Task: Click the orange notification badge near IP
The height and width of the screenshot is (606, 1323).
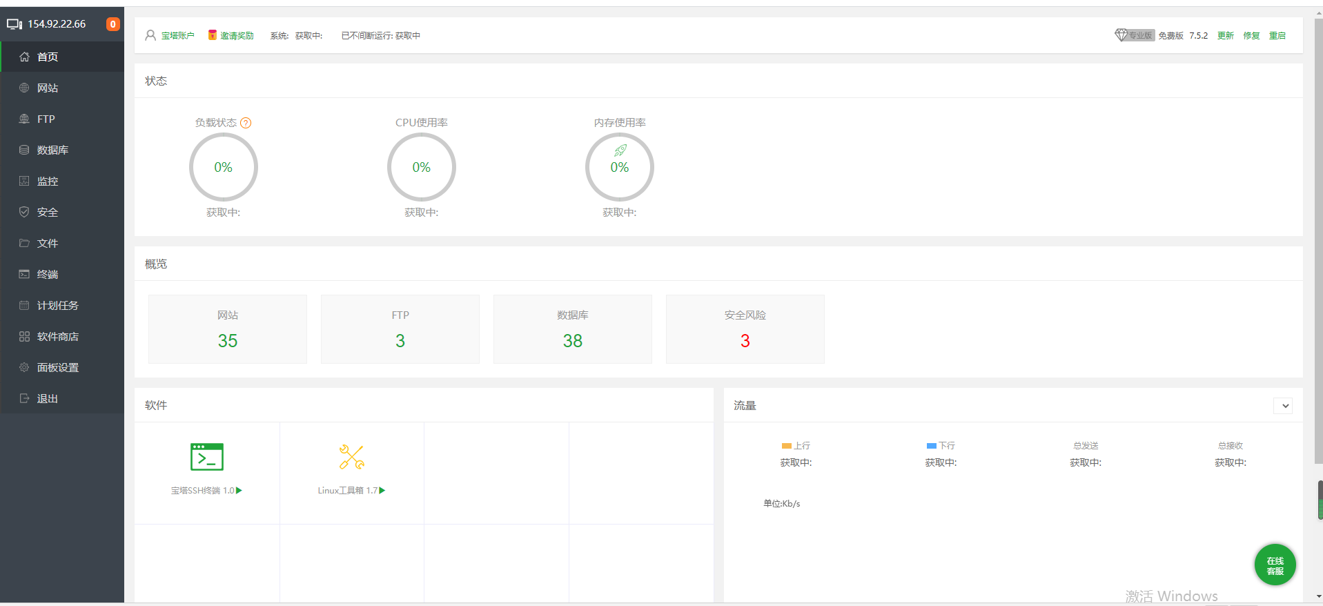Action: 113,24
